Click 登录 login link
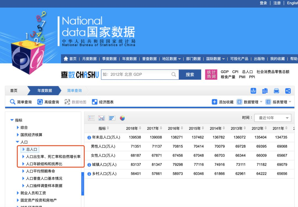 (x=264, y=3)
